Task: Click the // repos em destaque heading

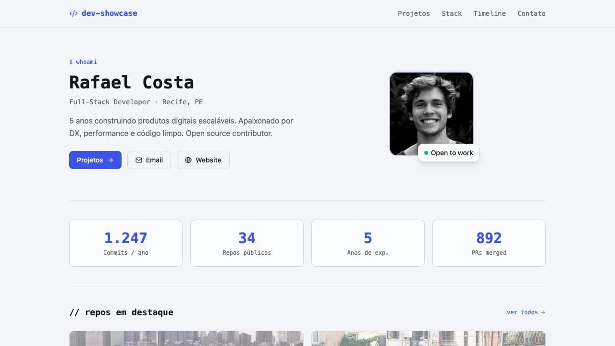Action: pos(121,312)
